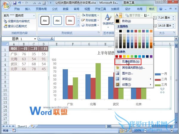Viewport: 179px width, 134px height.
Task: Open Format Selection (设置所选内容格式)
Action: (17, 21)
